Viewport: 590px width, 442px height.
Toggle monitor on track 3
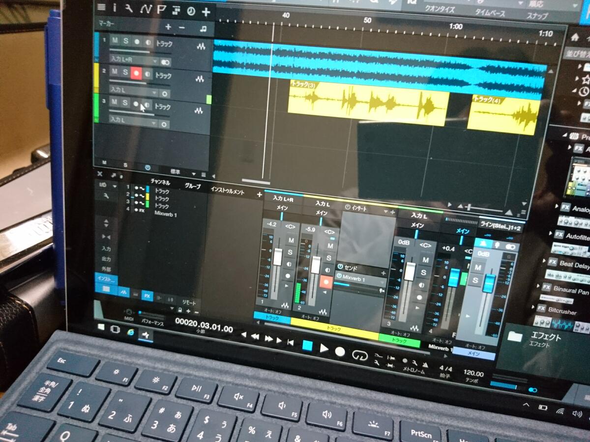pos(147,104)
